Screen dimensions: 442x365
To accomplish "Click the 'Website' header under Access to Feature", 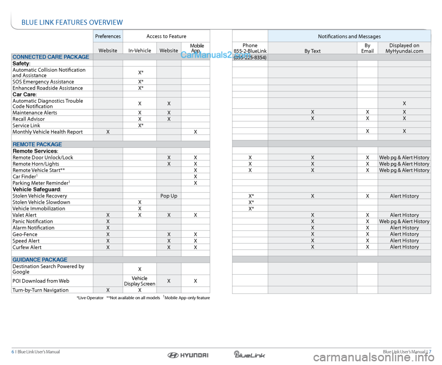I will pyautogui.click(x=169, y=51).
